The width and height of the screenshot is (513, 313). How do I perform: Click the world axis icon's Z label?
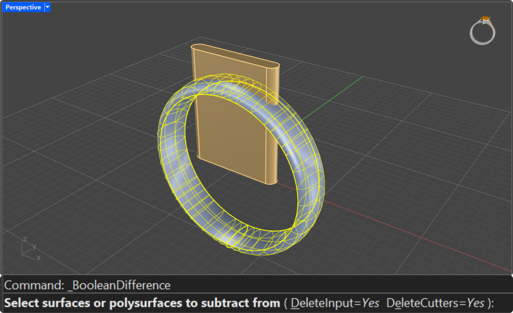pos(25,239)
